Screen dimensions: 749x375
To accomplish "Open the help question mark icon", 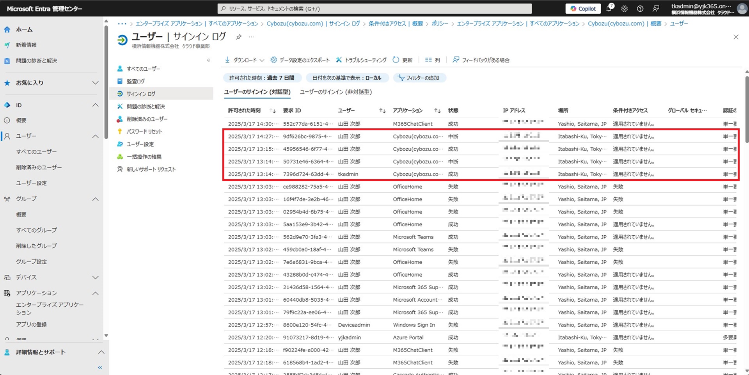I will coord(640,9).
